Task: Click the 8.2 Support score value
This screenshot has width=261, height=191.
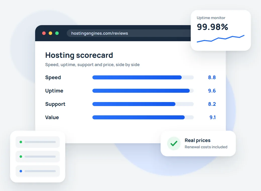Action: tap(212, 104)
